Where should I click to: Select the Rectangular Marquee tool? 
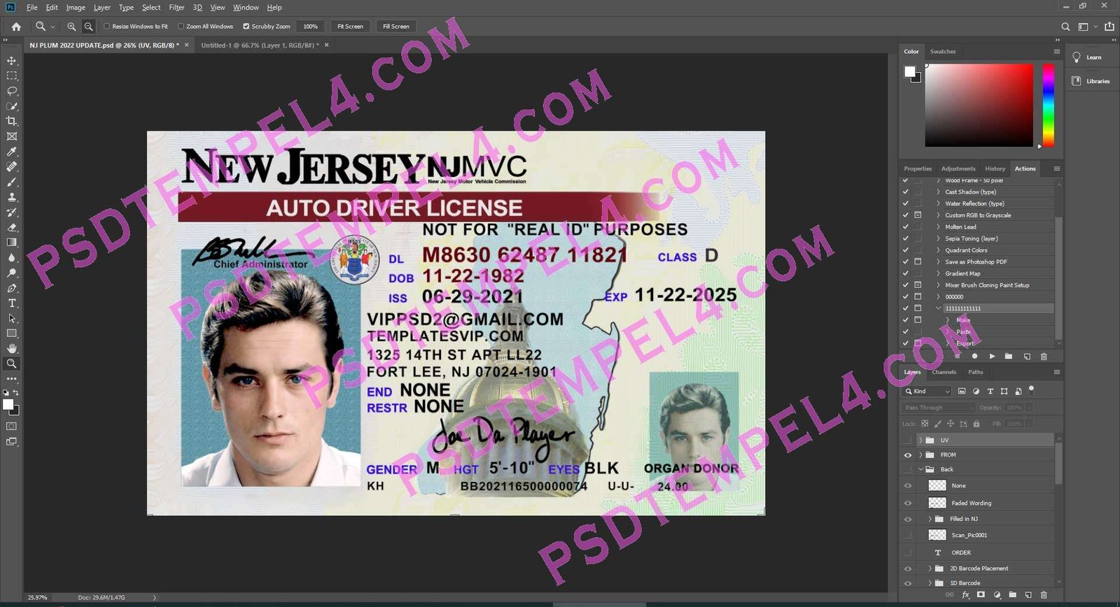[x=12, y=76]
